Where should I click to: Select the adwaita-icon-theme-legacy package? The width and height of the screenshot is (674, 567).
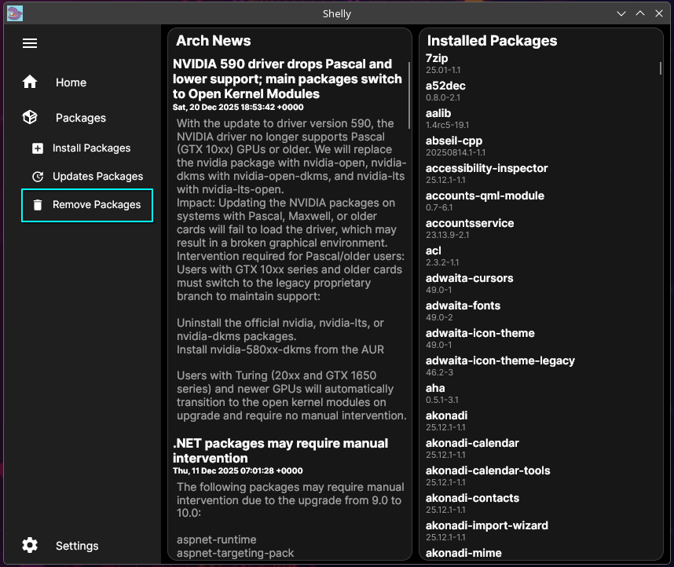click(x=500, y=360)
